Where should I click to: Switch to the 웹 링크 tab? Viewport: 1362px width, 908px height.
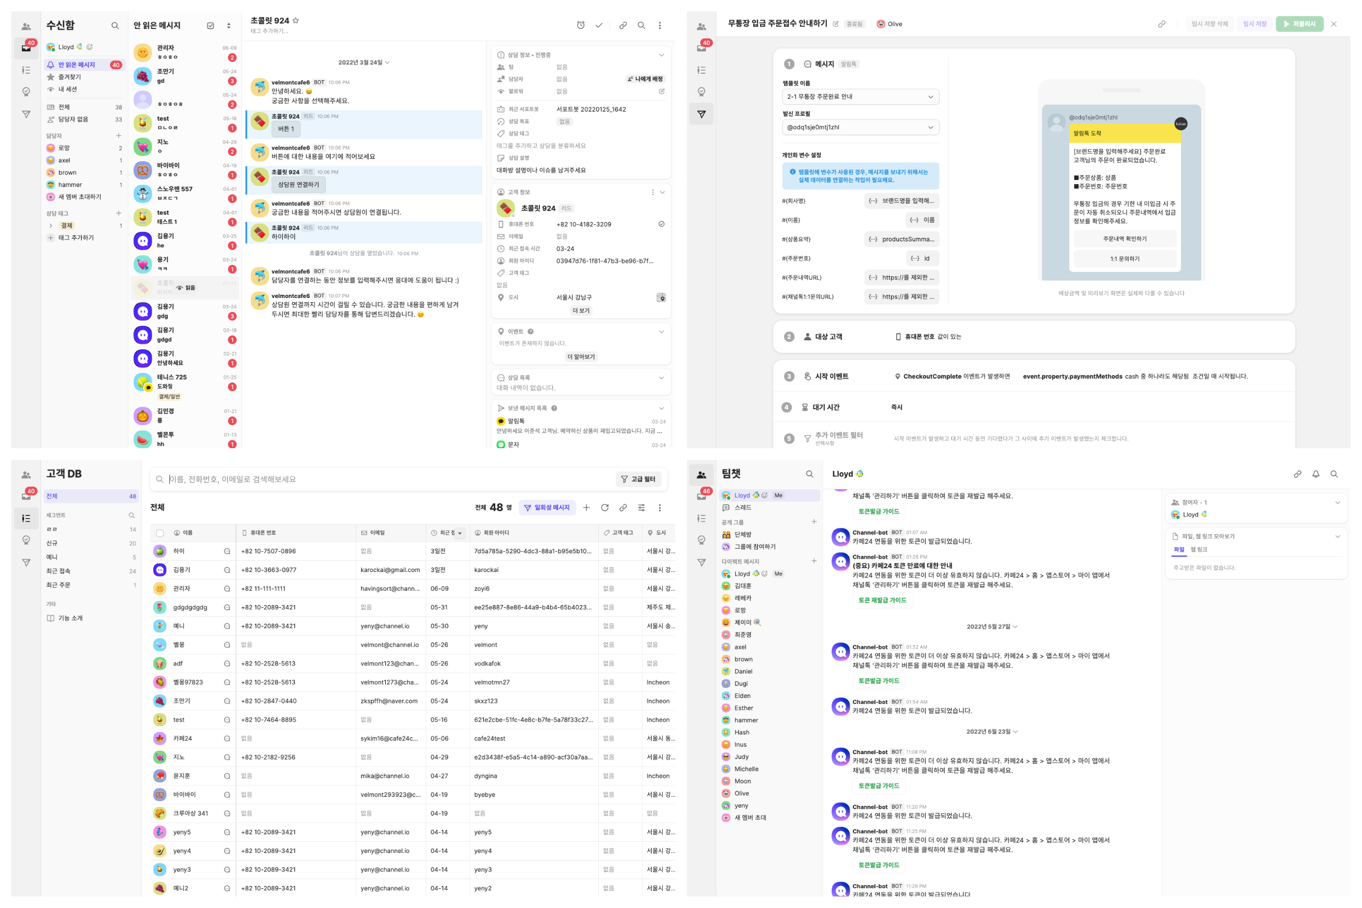tap(1198, 550)
